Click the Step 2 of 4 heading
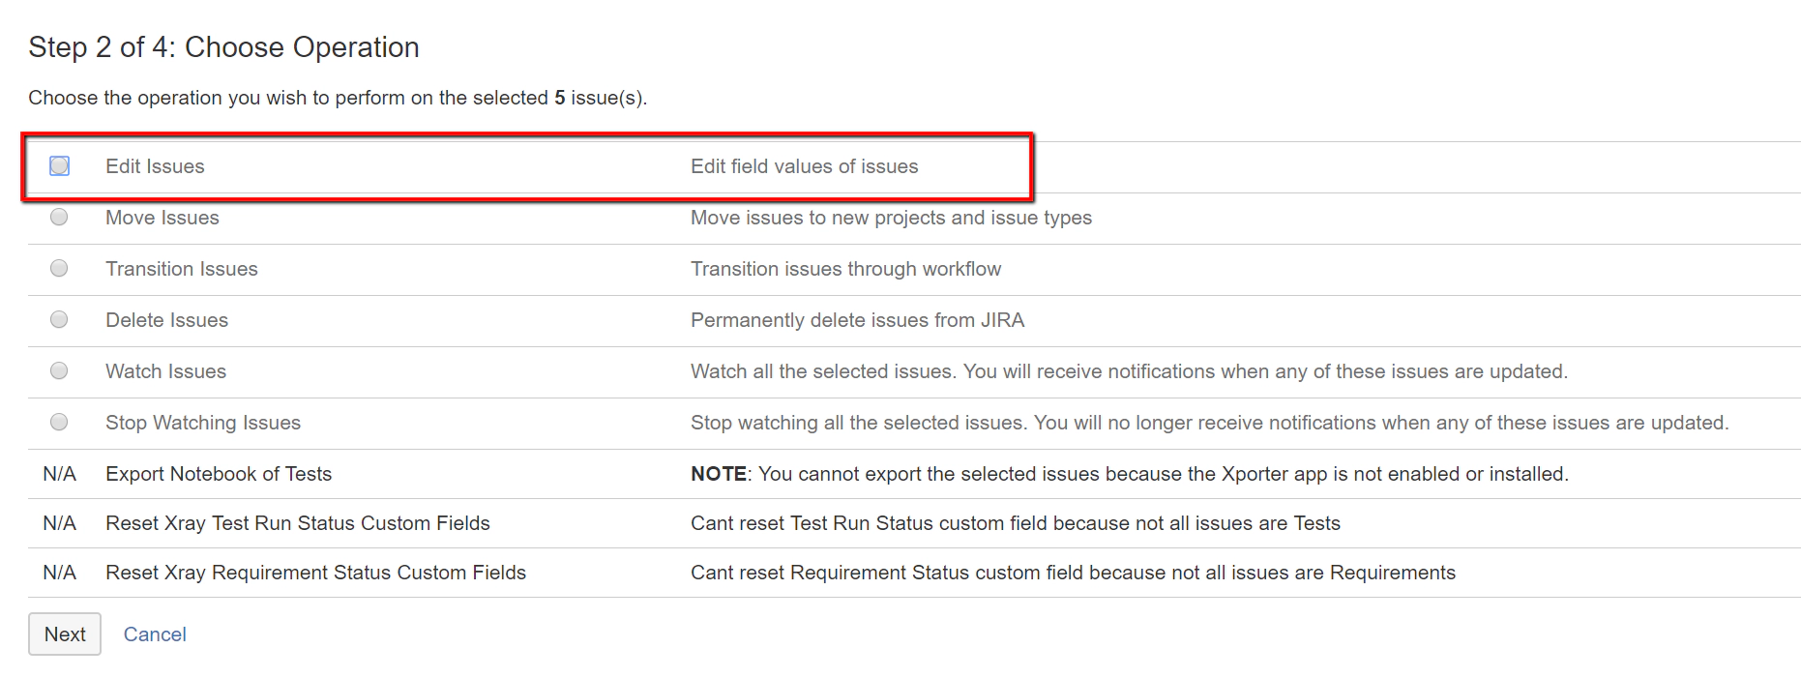Image resolution: width=1801 pixels, height=678 pixels. tap(224, 46)
